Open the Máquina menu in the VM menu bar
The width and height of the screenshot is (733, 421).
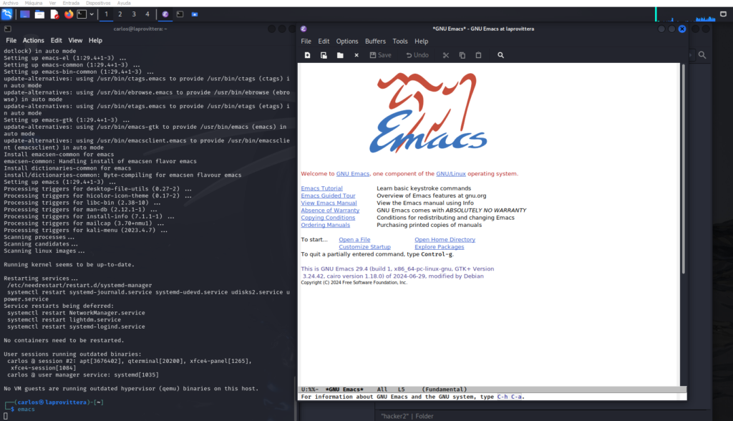(x=34, y=4)
